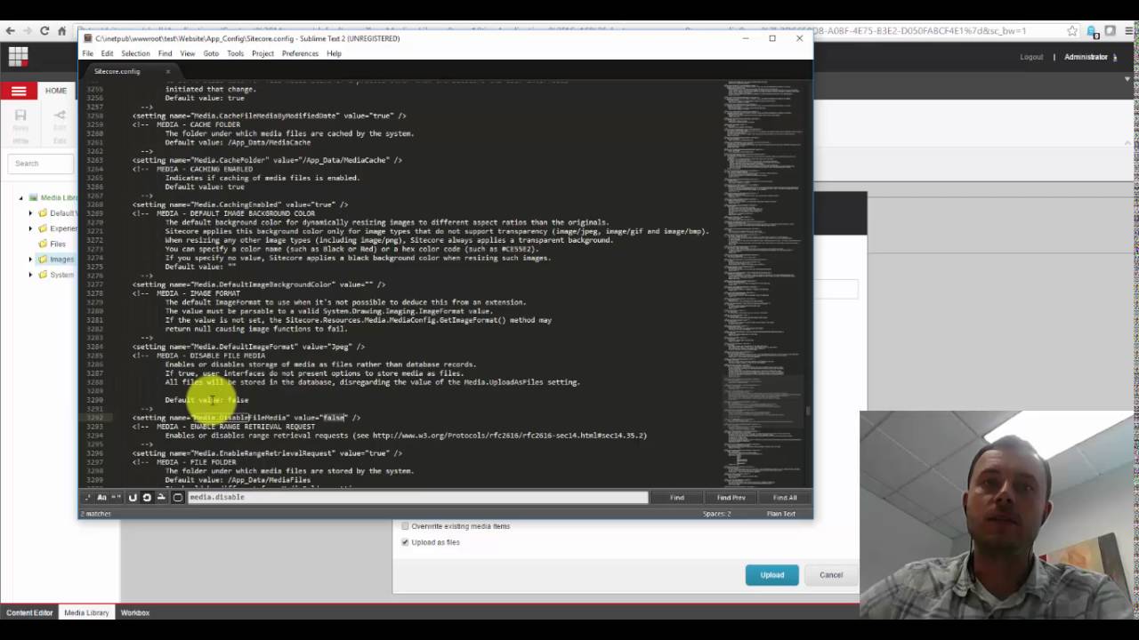Open the Project menu in Sublime Text

263,53
